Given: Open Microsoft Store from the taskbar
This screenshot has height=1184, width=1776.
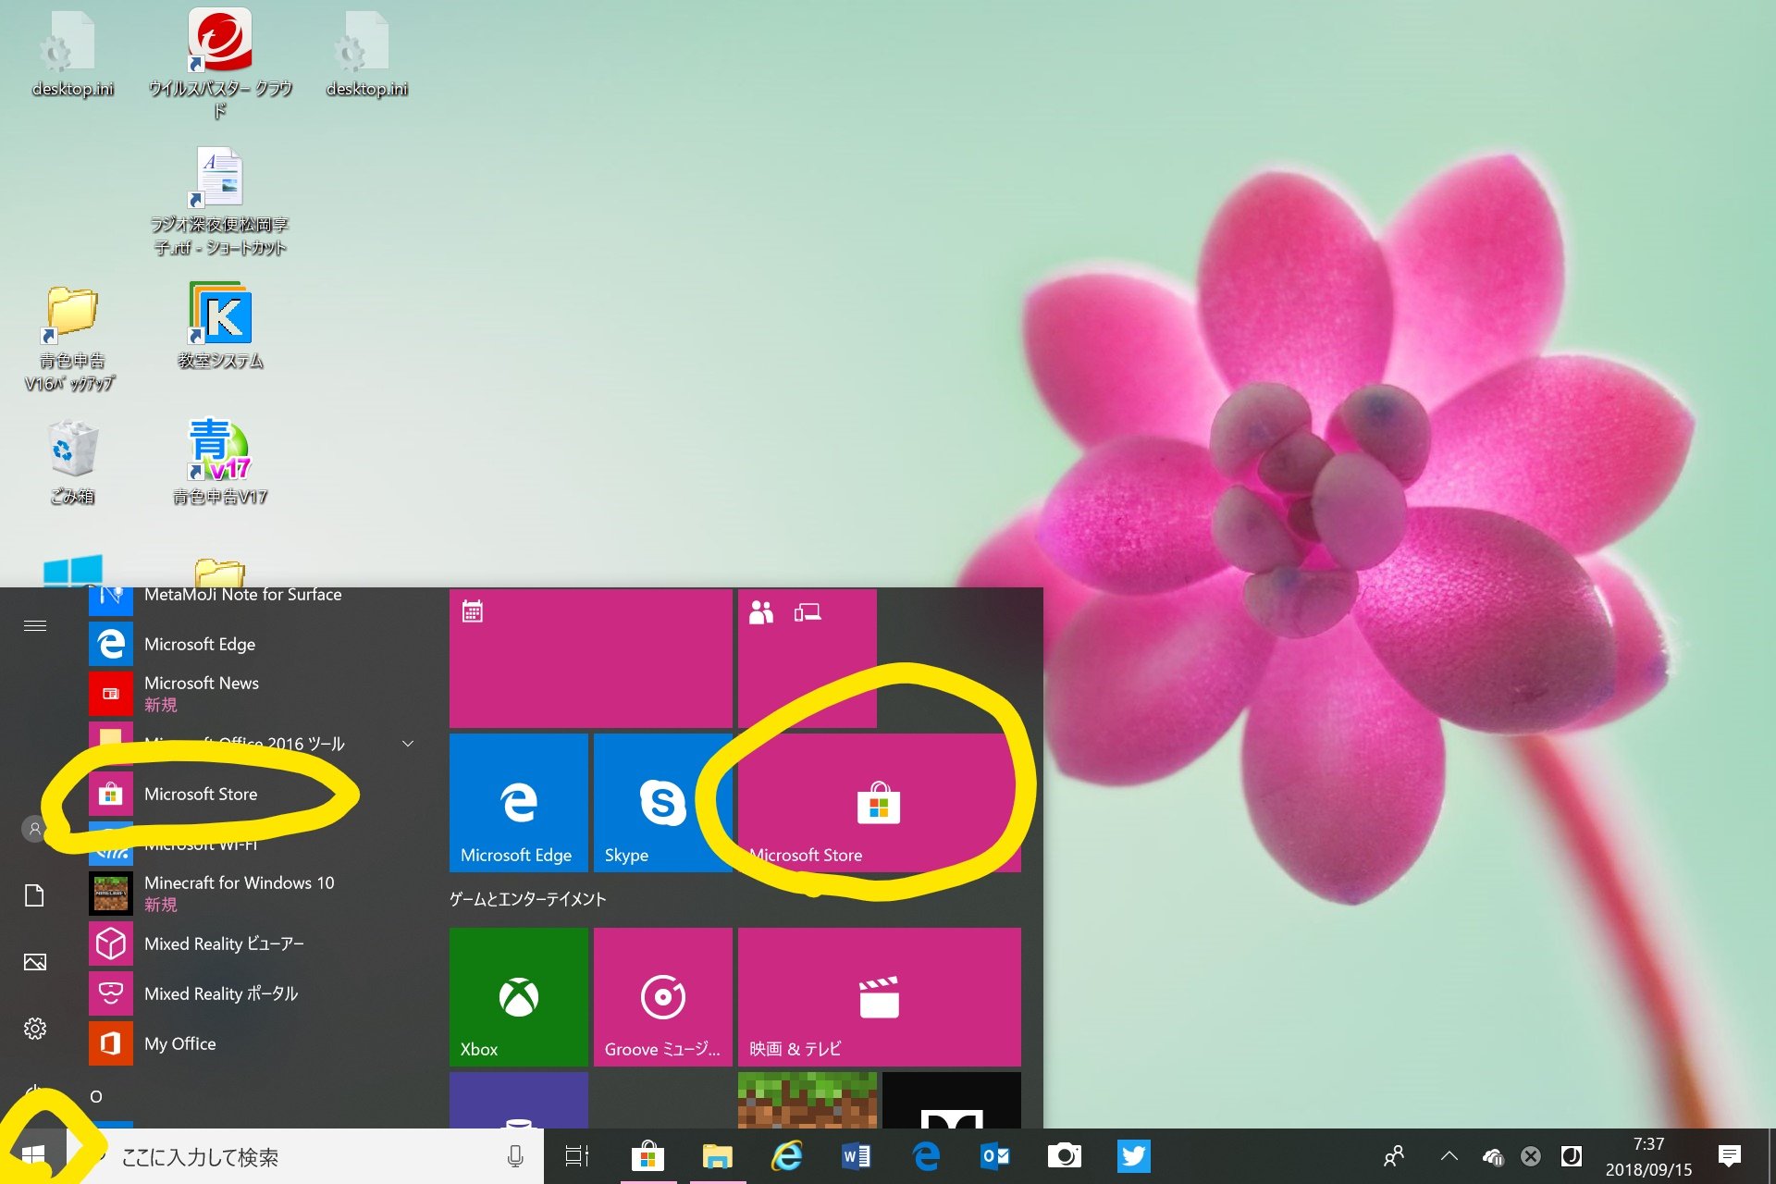Looking at the screenshot, I should [x=647, y=1156].
